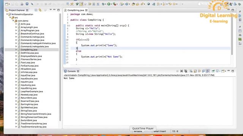The image size is (243, 136).
Task: Click the Project Explorer vertical scrollbar
Action: pyautogui.click(x=60, y=67)
